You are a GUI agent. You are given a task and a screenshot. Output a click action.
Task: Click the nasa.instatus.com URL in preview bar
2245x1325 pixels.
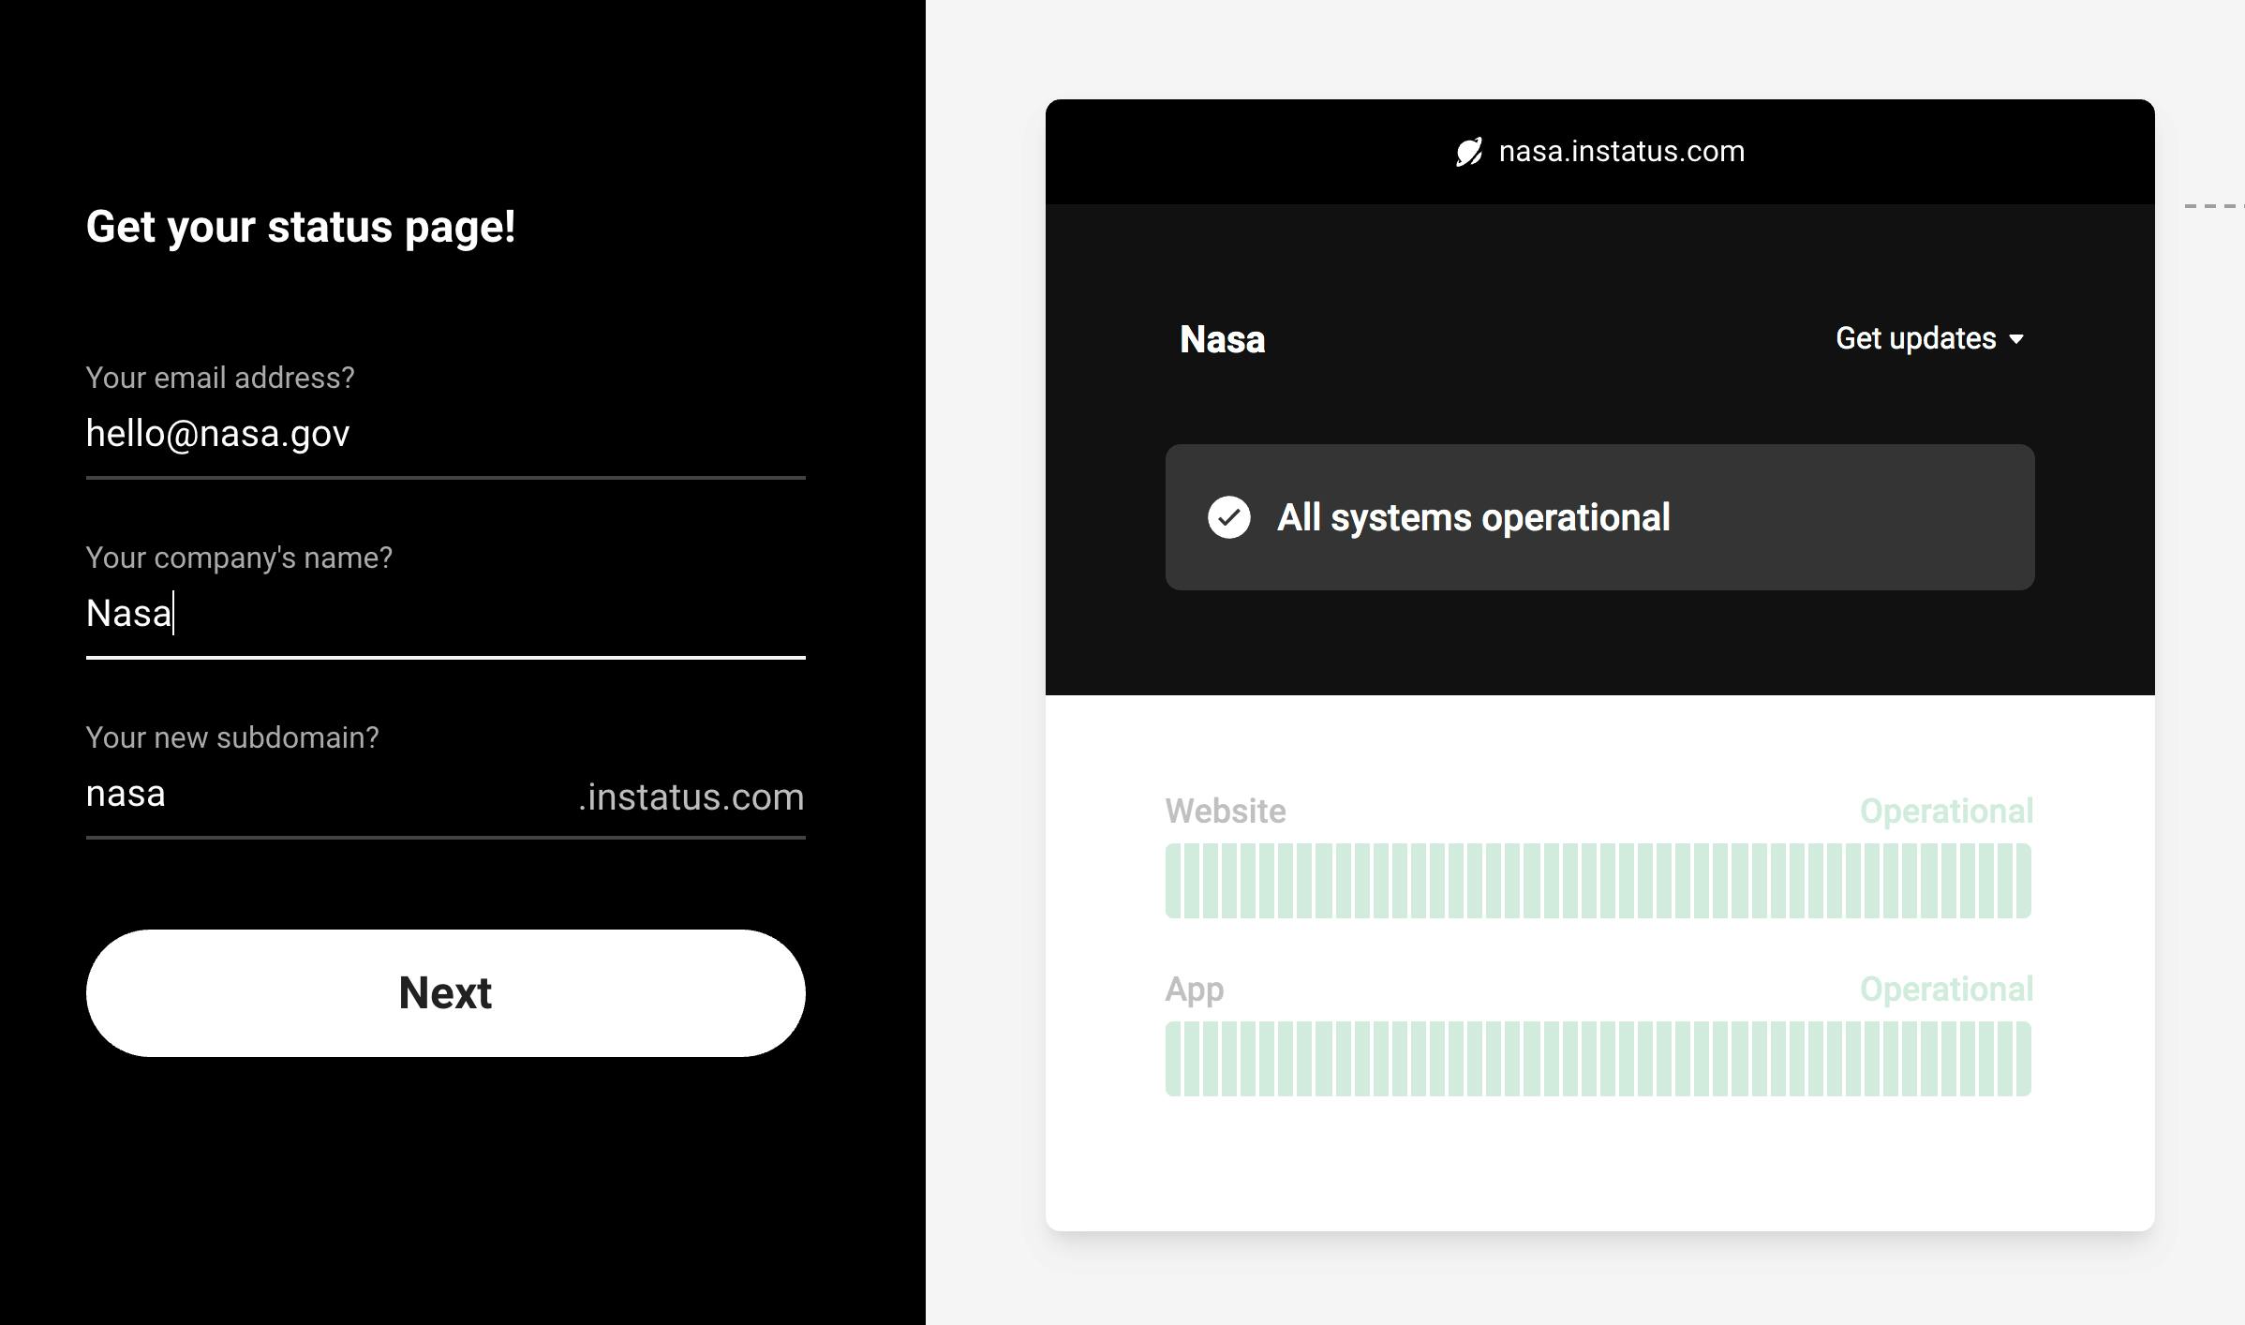pos(1621,152)
